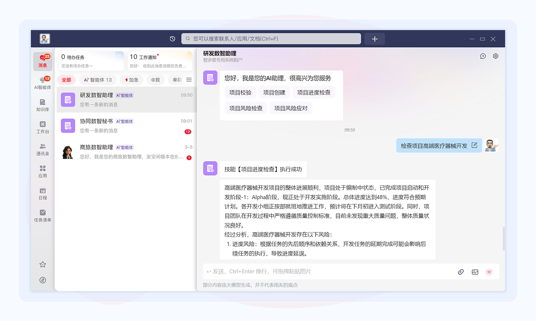Viewport: 536px width, 321px height.
Task: Open the 应用 applications section
Action: (42, 171)
